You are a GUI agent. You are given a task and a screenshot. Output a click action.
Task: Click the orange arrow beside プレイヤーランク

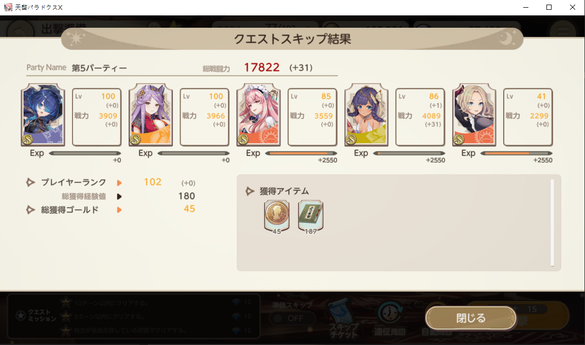coord(119,183)
